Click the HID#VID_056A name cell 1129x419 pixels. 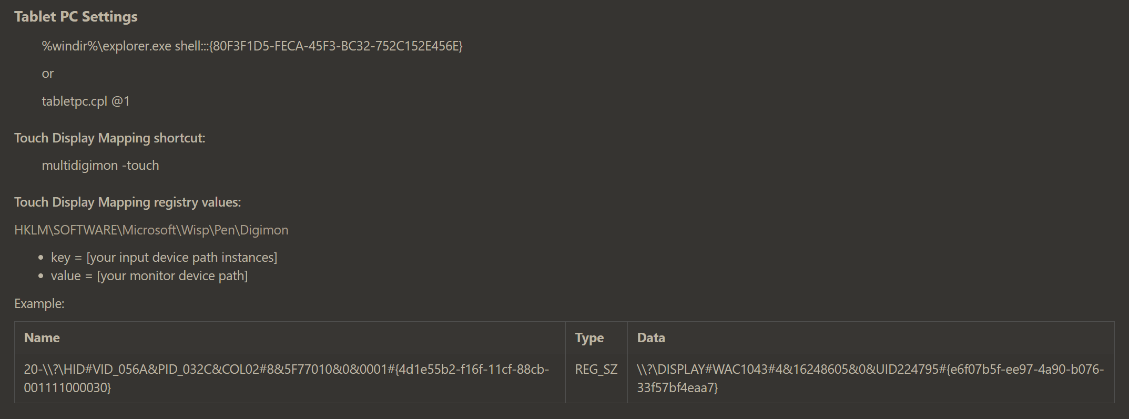click(x=290, y=379)
